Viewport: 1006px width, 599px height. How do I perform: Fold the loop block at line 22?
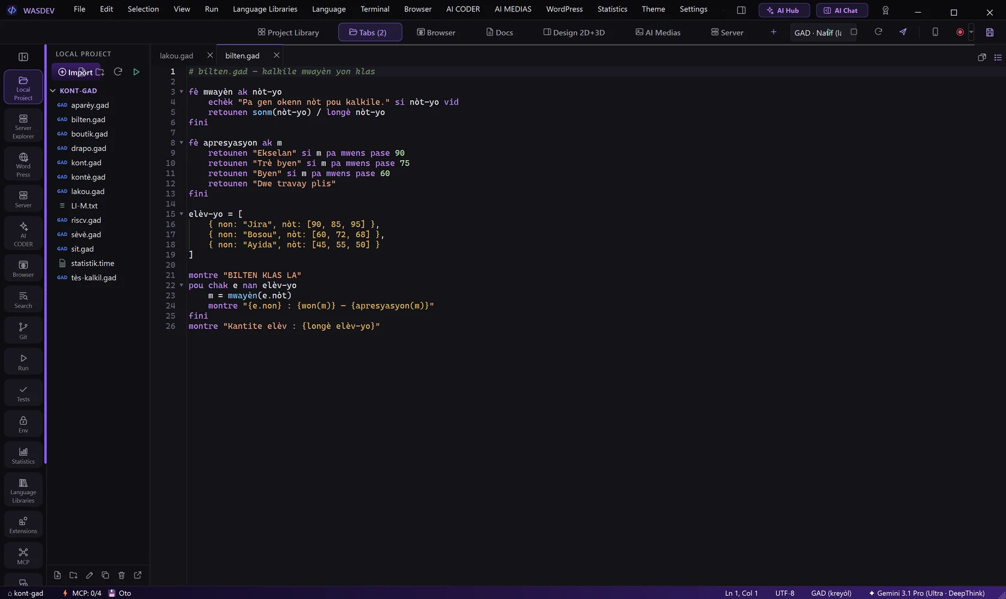181,285
